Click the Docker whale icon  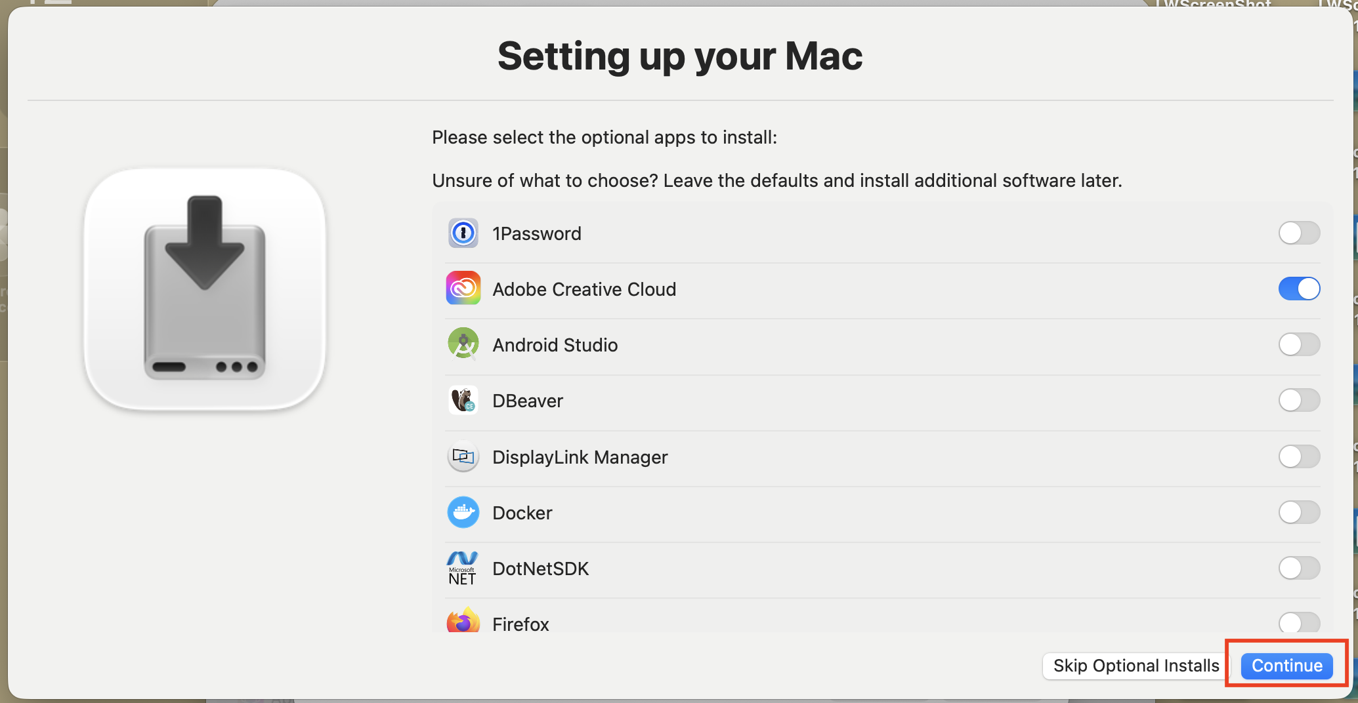pyautogui.click(x=463, y=512)
